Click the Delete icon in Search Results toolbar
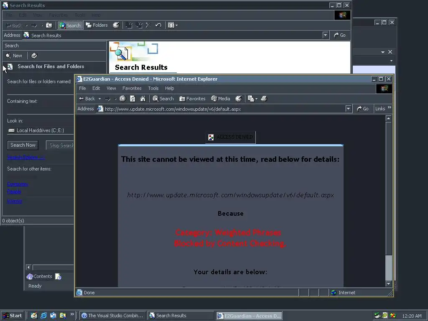Viewport: 428px width, 321px height. click(148, 25)
